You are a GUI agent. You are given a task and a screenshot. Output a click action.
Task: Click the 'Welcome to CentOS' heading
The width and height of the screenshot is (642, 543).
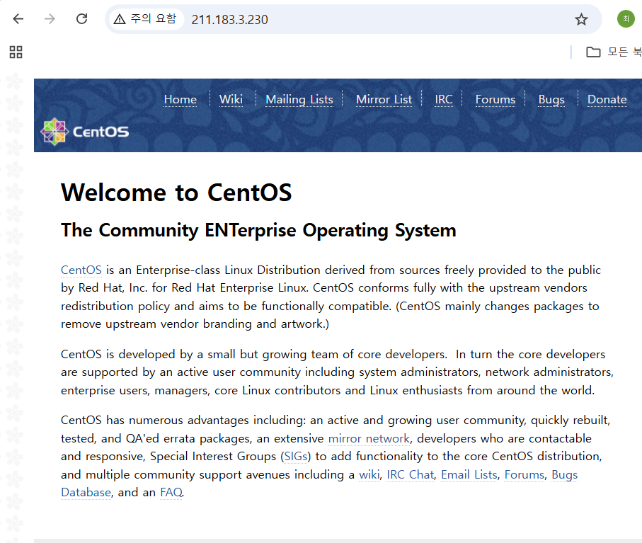(176, 193)
